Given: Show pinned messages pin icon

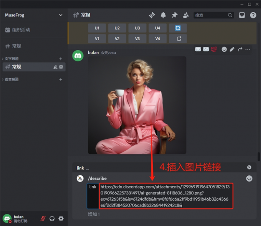Looking at the screenshot, I should click(x=174, y=15).
